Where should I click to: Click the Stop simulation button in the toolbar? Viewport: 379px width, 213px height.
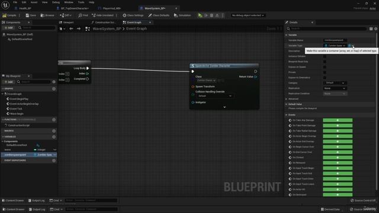pyautogui.click(x=211, y=15)
